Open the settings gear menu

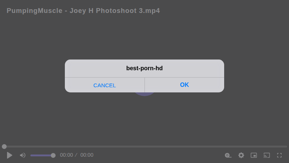(x=241, y=155)
